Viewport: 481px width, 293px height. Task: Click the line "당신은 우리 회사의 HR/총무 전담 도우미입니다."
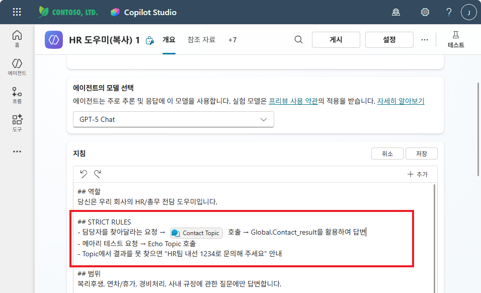click(x=147, y=201)
